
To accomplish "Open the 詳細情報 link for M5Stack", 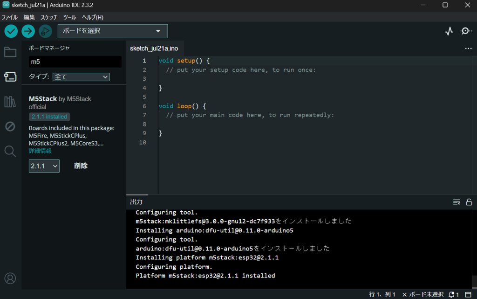I will [x=40, y=151].
